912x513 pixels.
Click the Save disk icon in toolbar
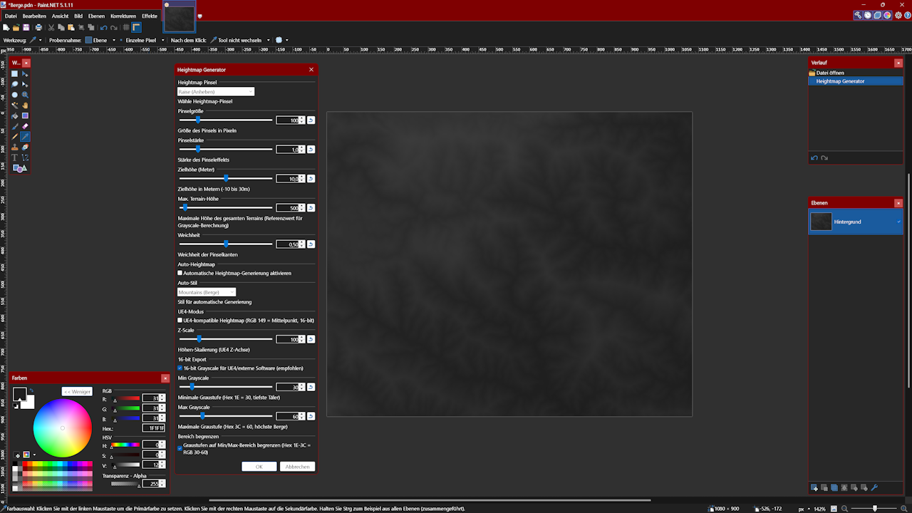(x=26, y=28)
